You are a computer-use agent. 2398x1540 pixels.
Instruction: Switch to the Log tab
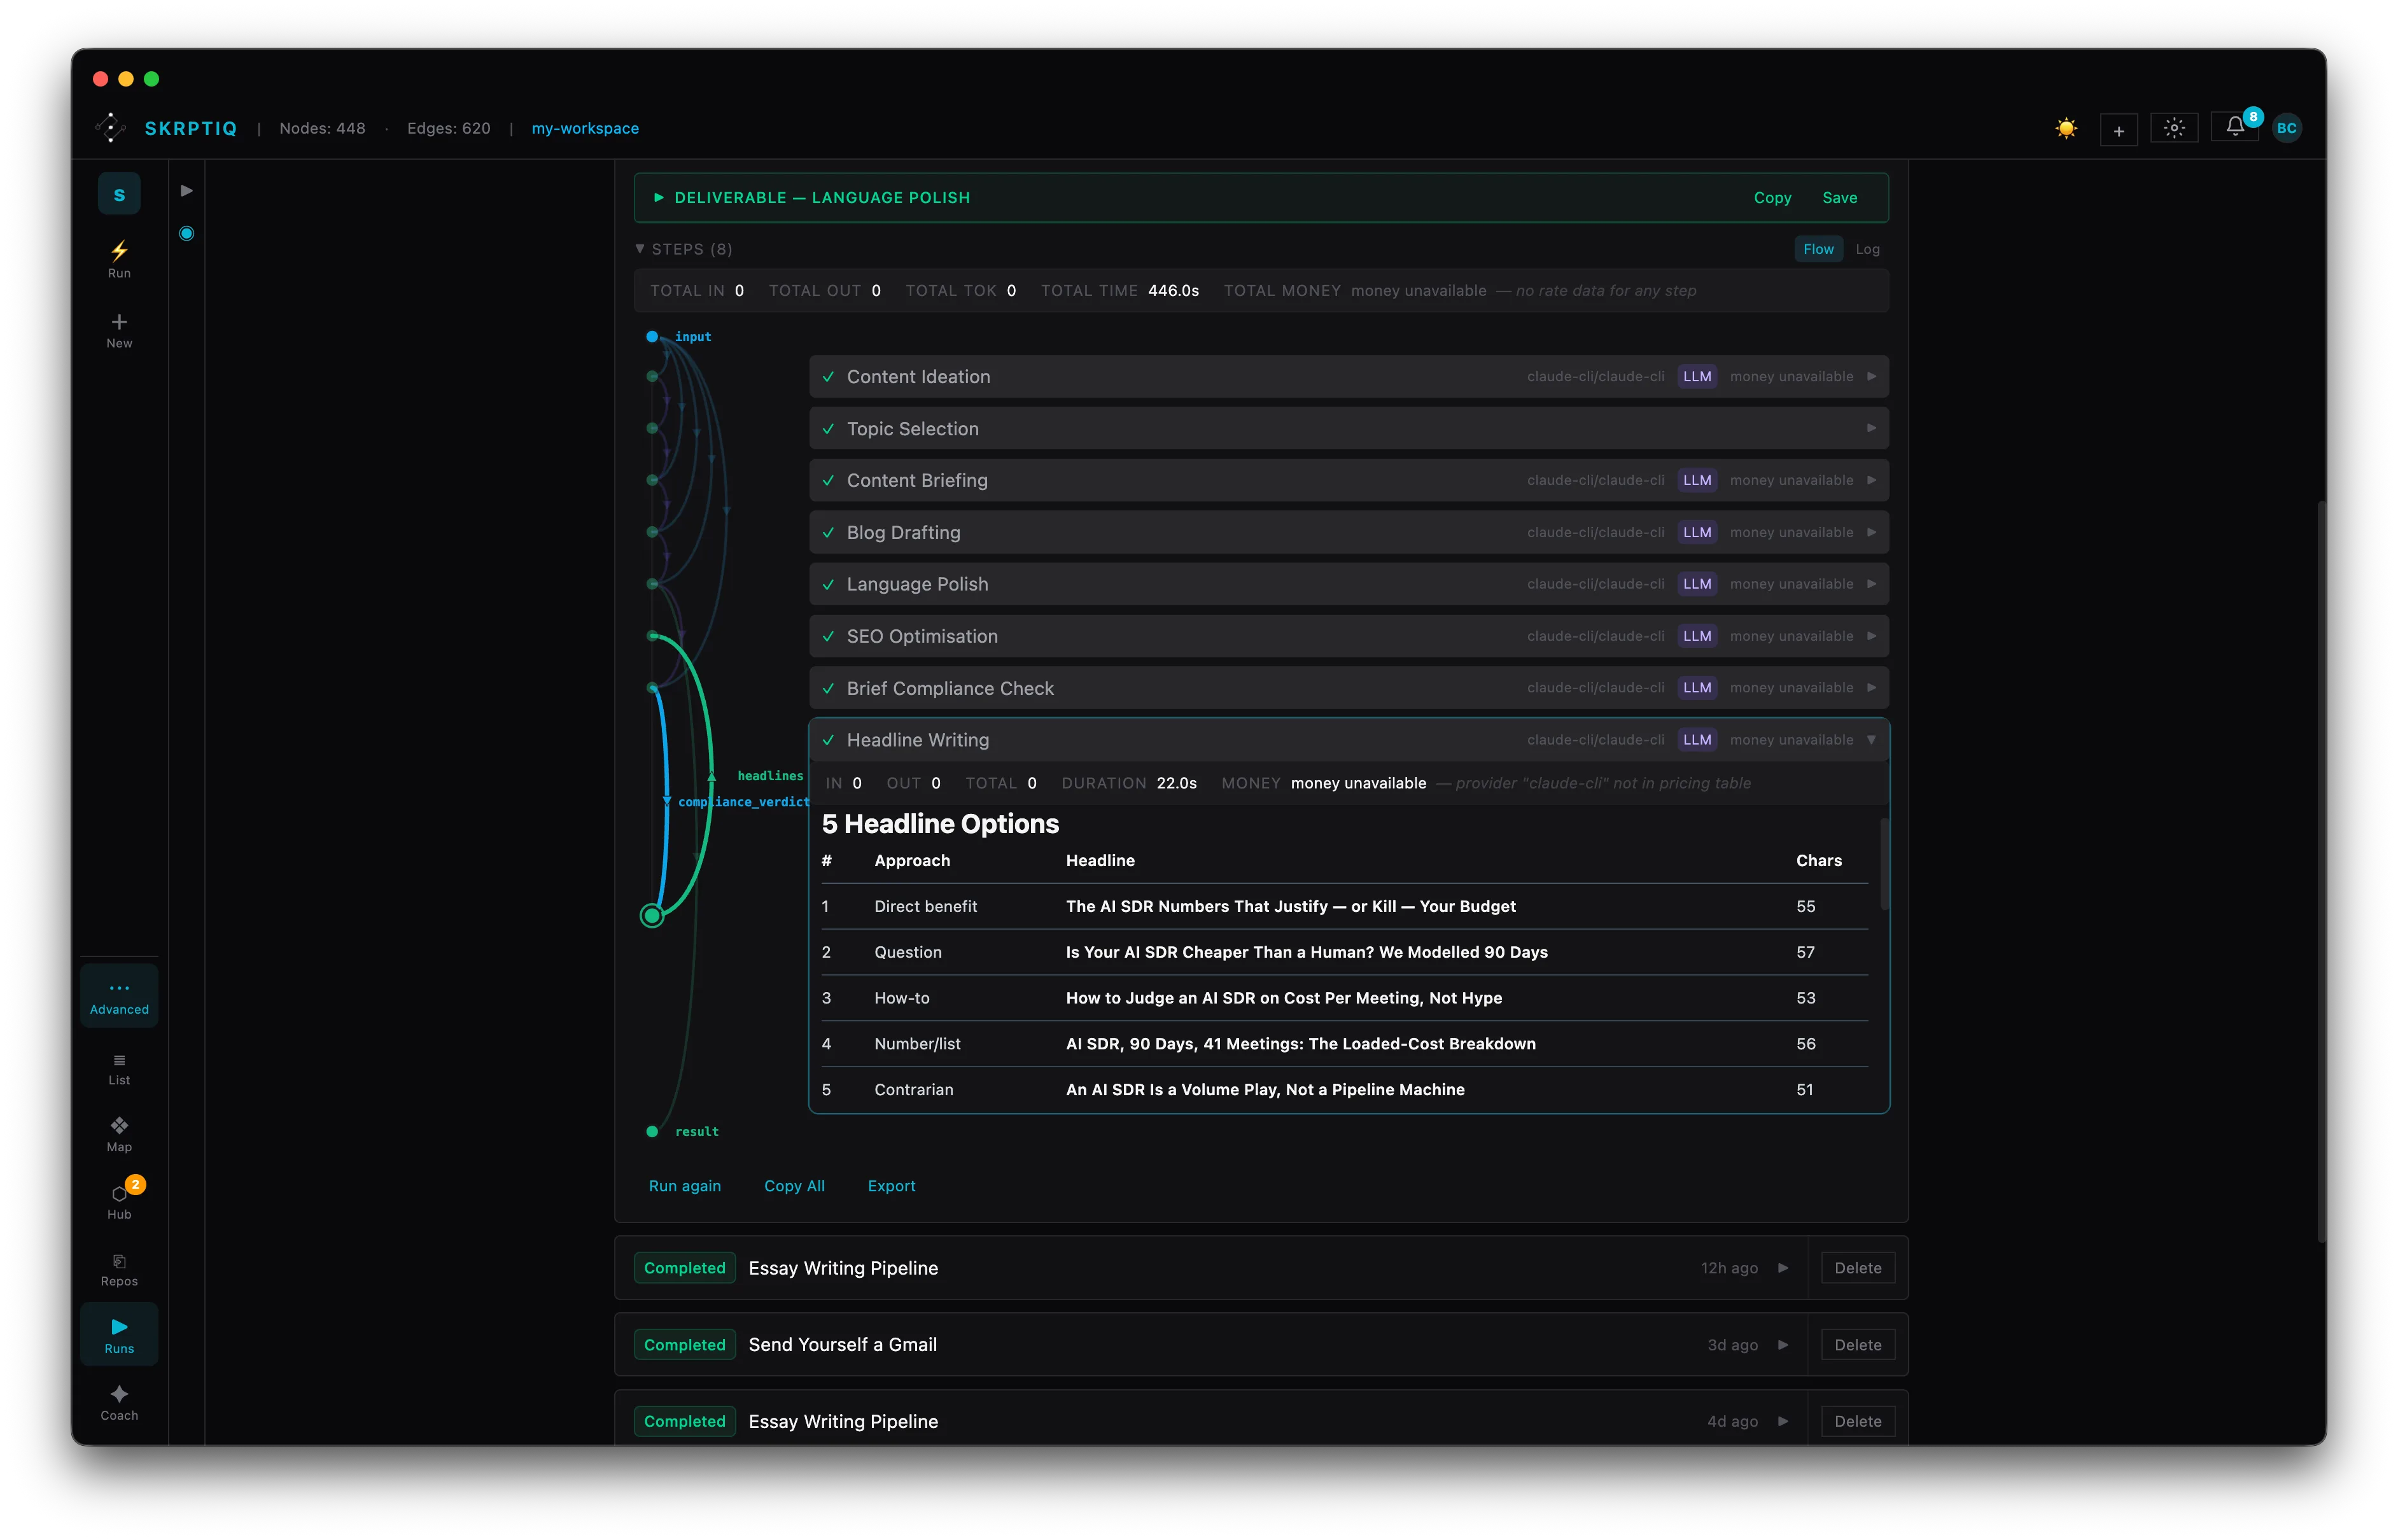[x=1867, y=249]
